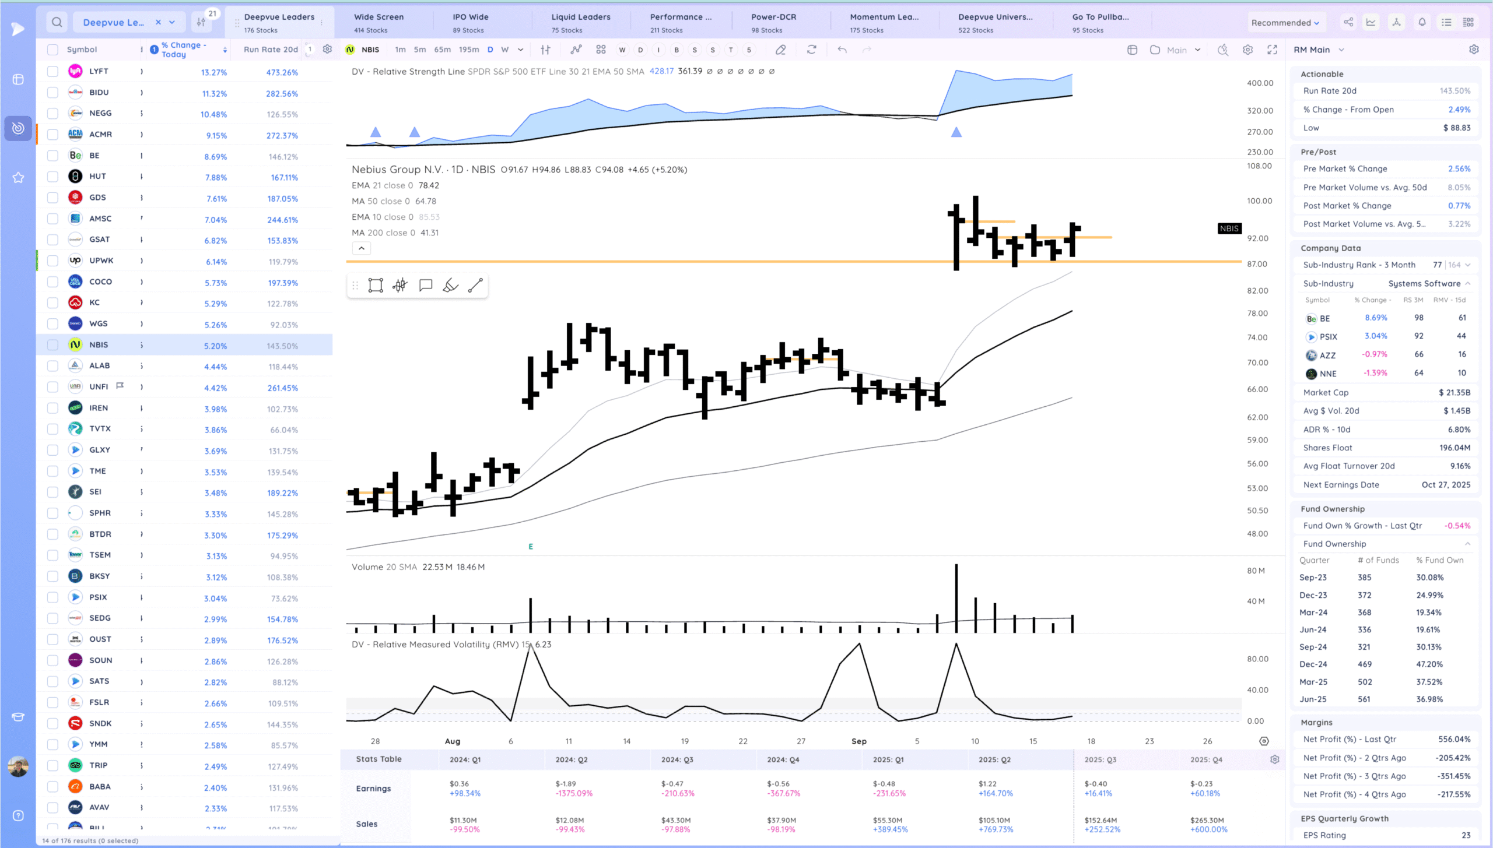Open the help question mark icon
The width and height of the screenshot is (1493, 848).
(18, 815)
